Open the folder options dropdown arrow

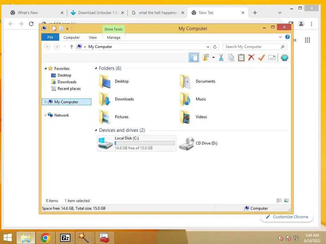tap(213, 58)
